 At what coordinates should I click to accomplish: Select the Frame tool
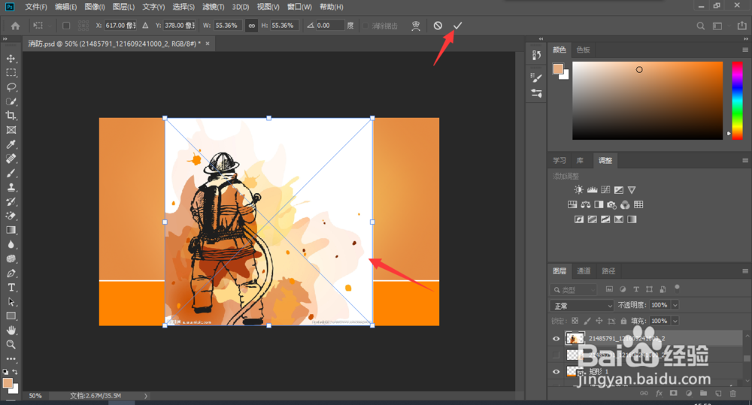tap(11, 130)
